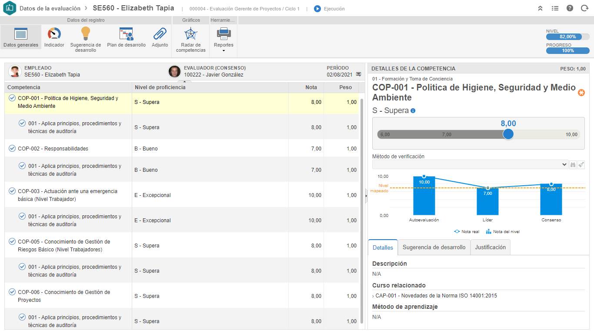Viewport: 594px width, 334px height.
Task: Open the Reportes dropdown arrow
Action: pyautogui.click(x=224, y=51)
